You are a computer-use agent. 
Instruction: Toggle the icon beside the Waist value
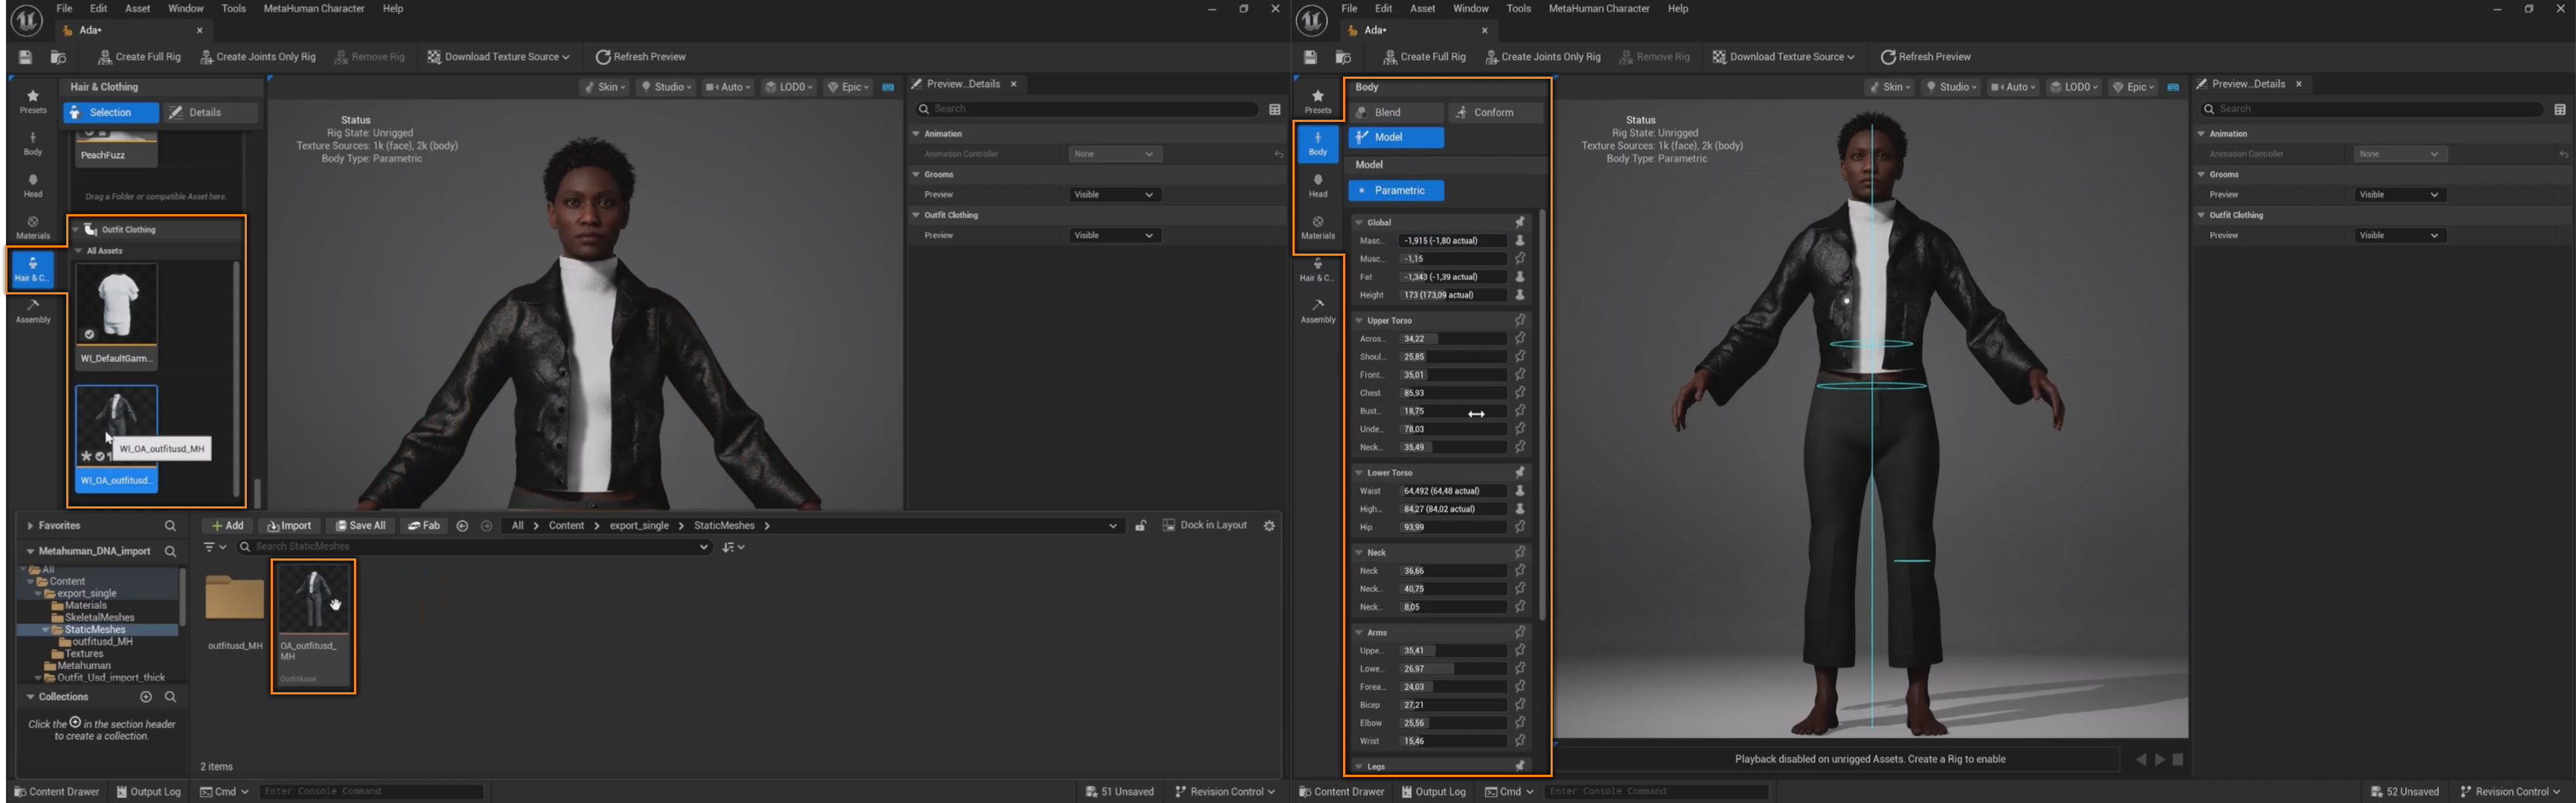click(x=1520, y=491)
